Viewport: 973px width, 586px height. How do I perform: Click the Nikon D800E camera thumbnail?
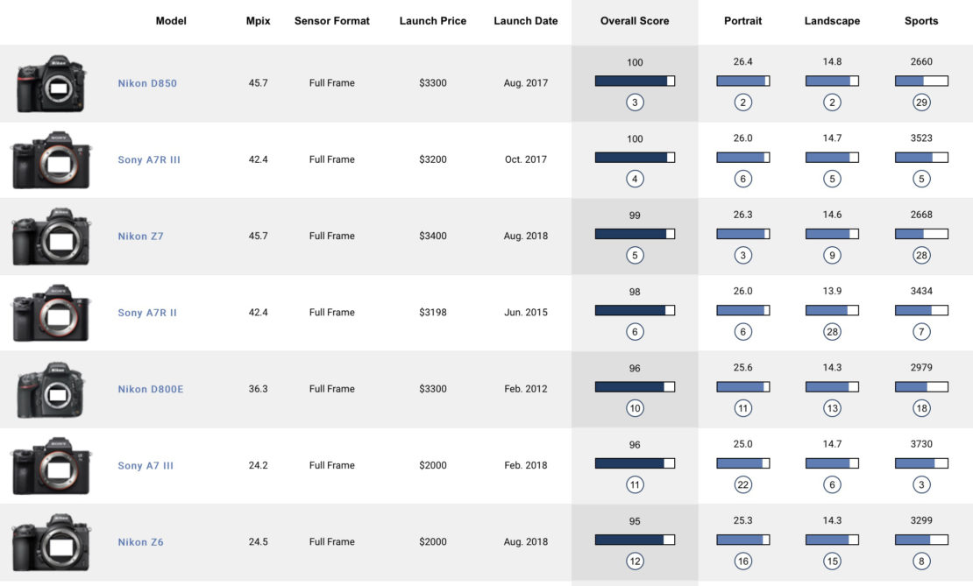pos(51,390)
